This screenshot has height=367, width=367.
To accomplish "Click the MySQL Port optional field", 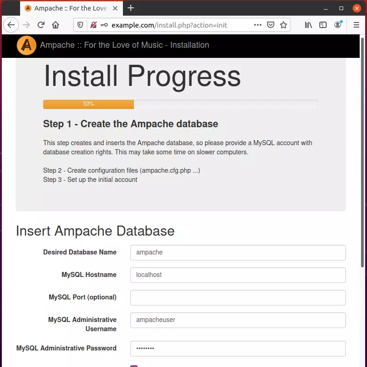I will (x=238, y=297).
